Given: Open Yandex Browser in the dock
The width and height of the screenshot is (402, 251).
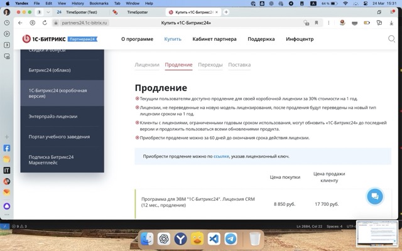Looking at the screenshot, I should coord(181,238).
